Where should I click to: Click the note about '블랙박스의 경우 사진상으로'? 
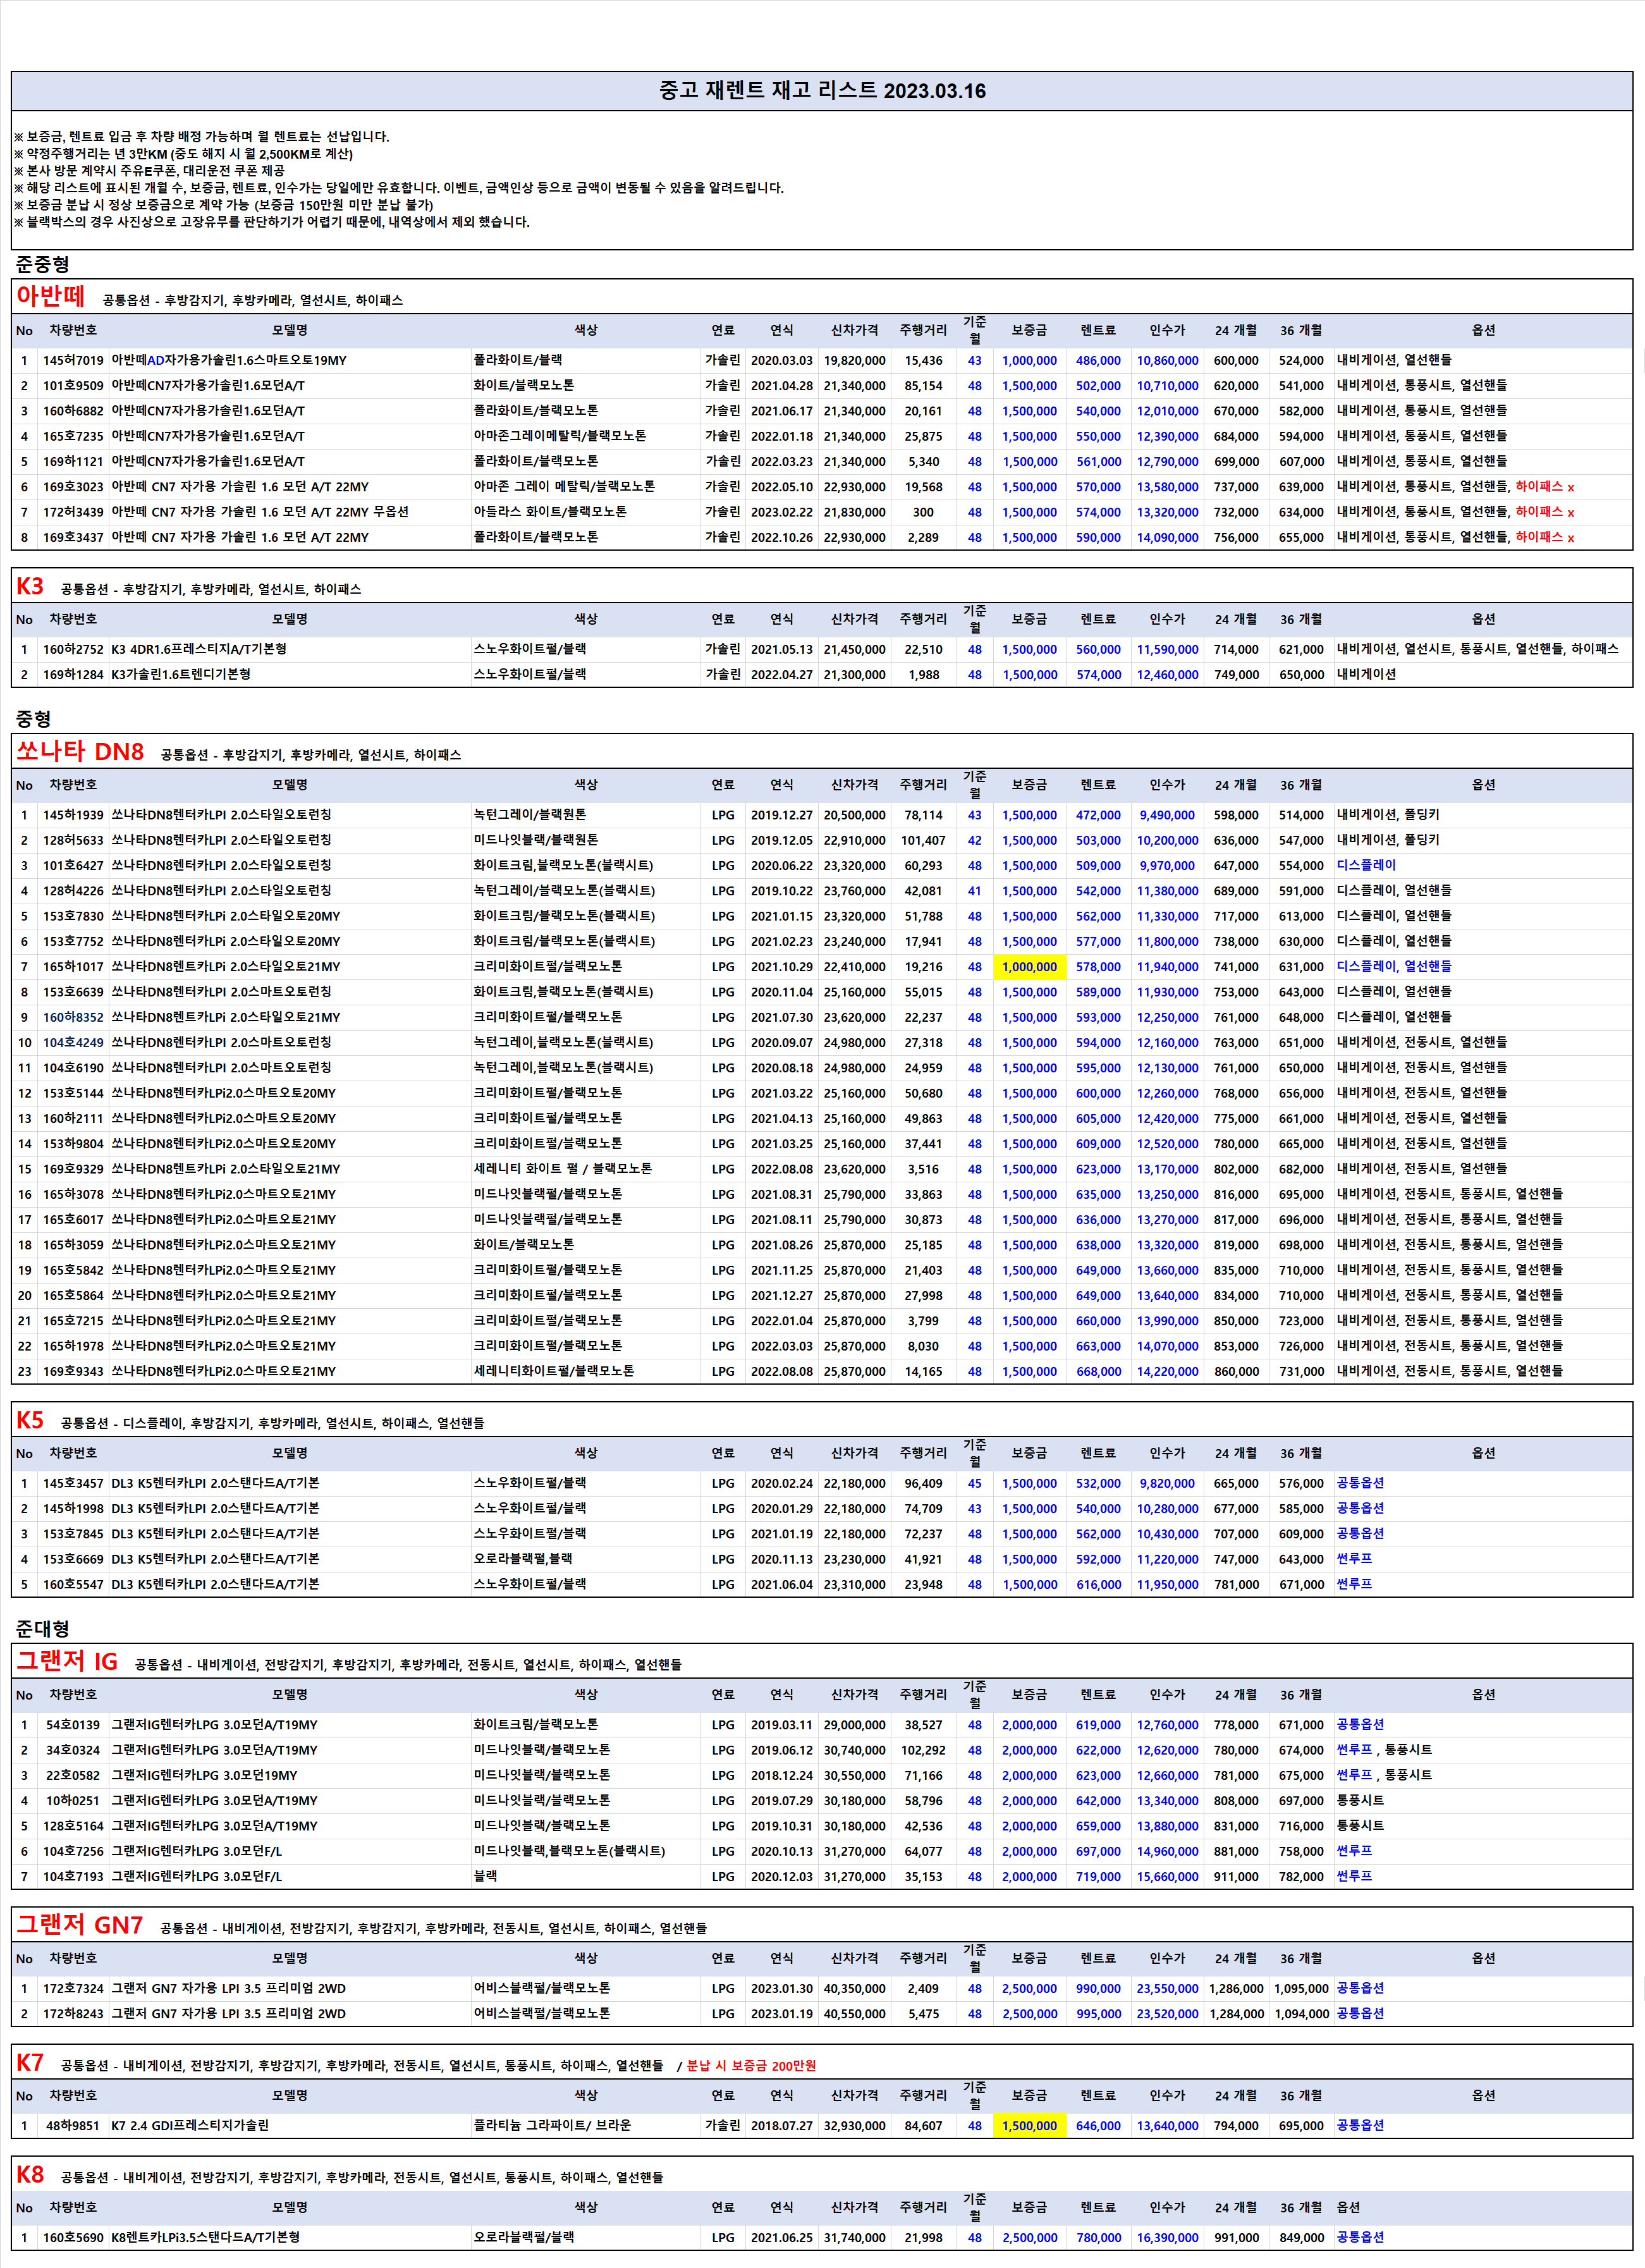coord(272,222)
